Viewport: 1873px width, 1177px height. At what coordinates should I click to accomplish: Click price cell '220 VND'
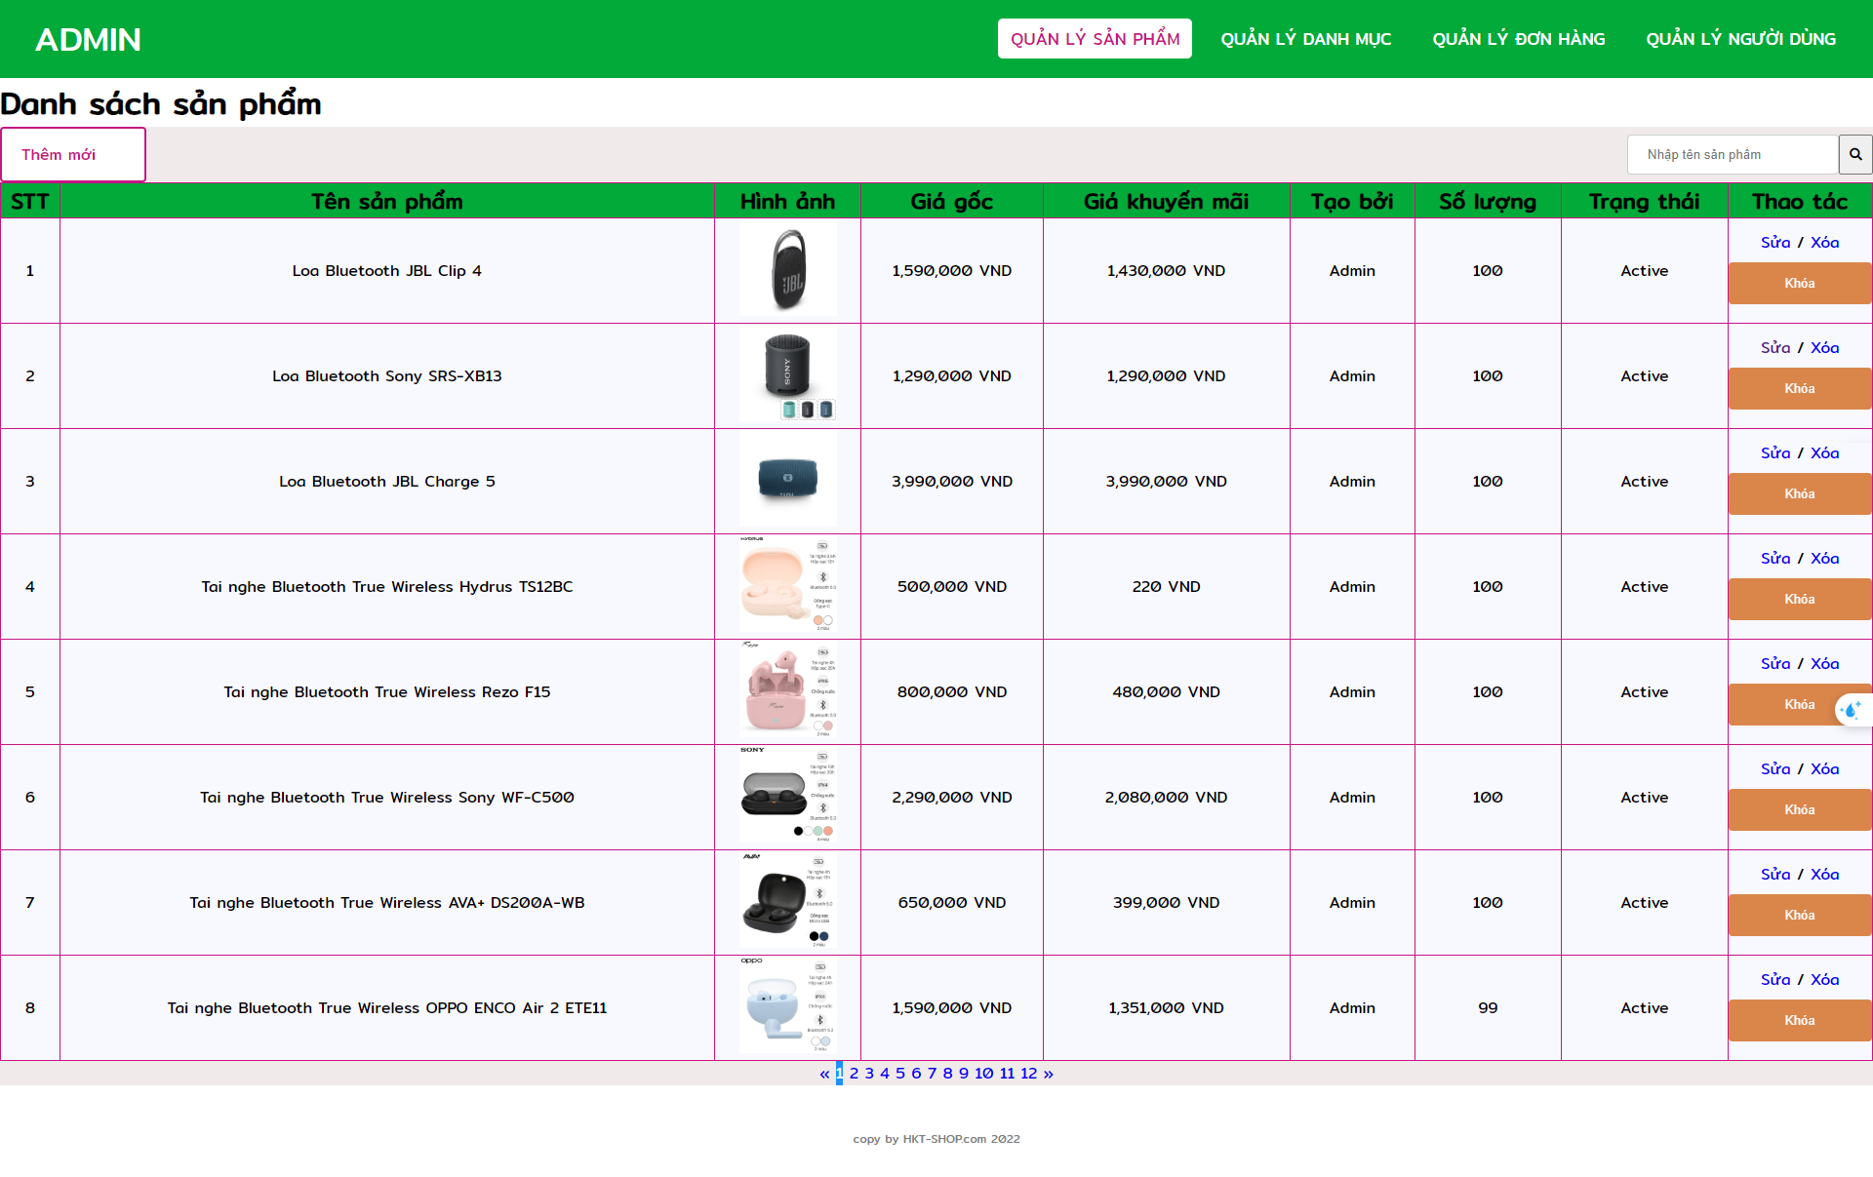click(x=1166, y=586)
